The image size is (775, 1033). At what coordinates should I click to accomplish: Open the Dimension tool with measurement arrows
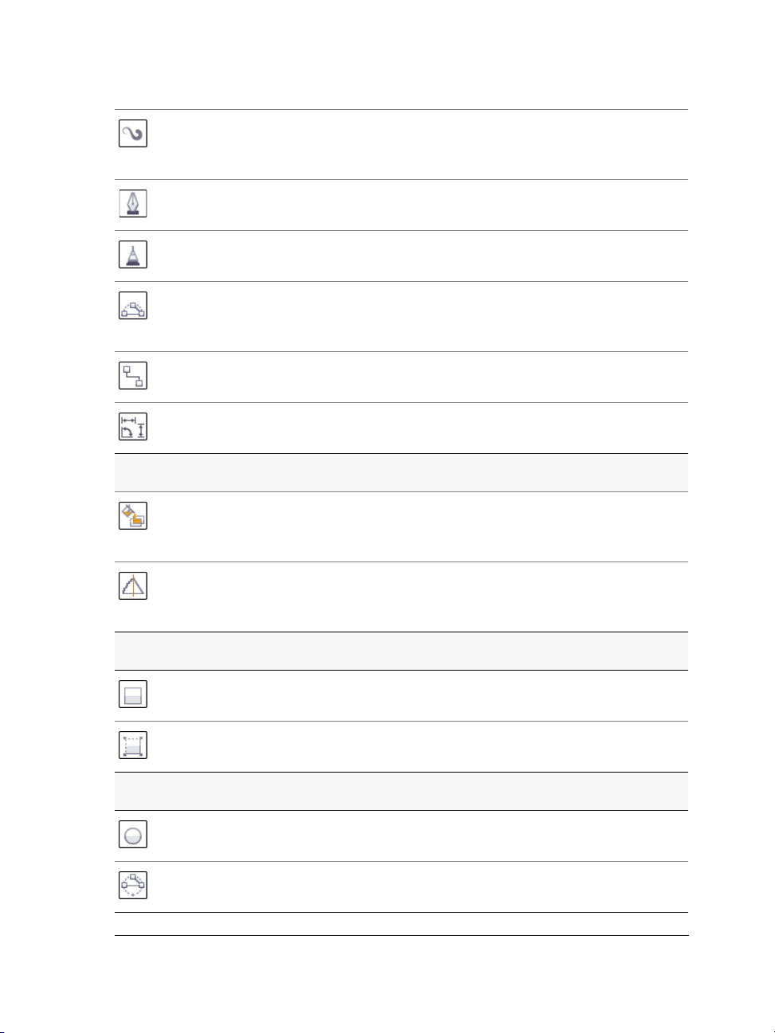[x=133, y=426]
